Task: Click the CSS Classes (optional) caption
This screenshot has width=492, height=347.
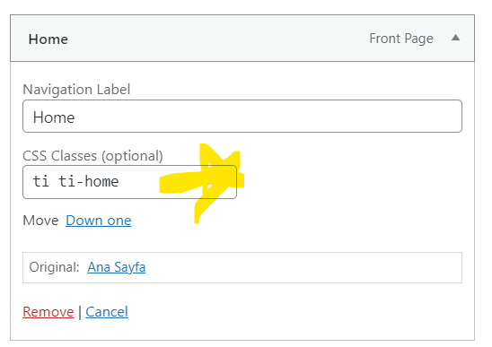Action: (x=92, y=156)
